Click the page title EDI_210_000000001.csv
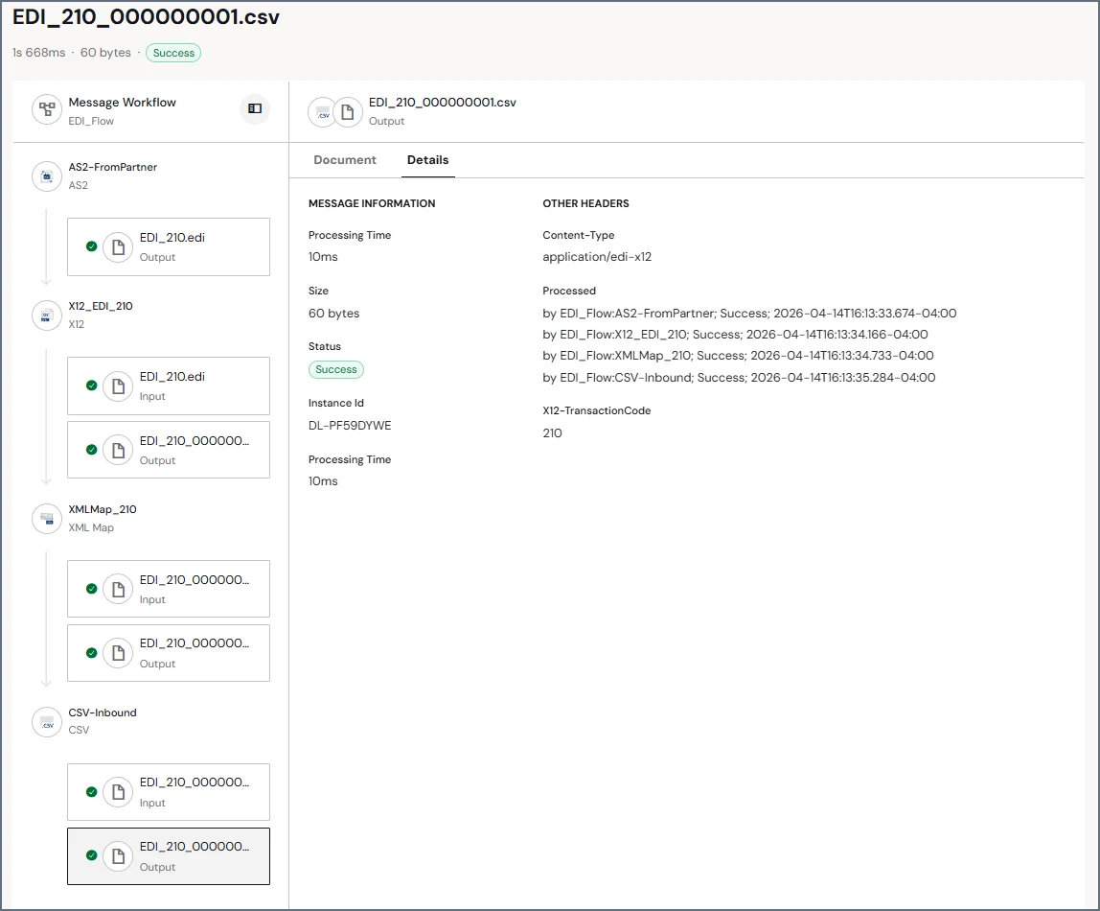Viewport: 1100px width, 911px height. (146, 17)
